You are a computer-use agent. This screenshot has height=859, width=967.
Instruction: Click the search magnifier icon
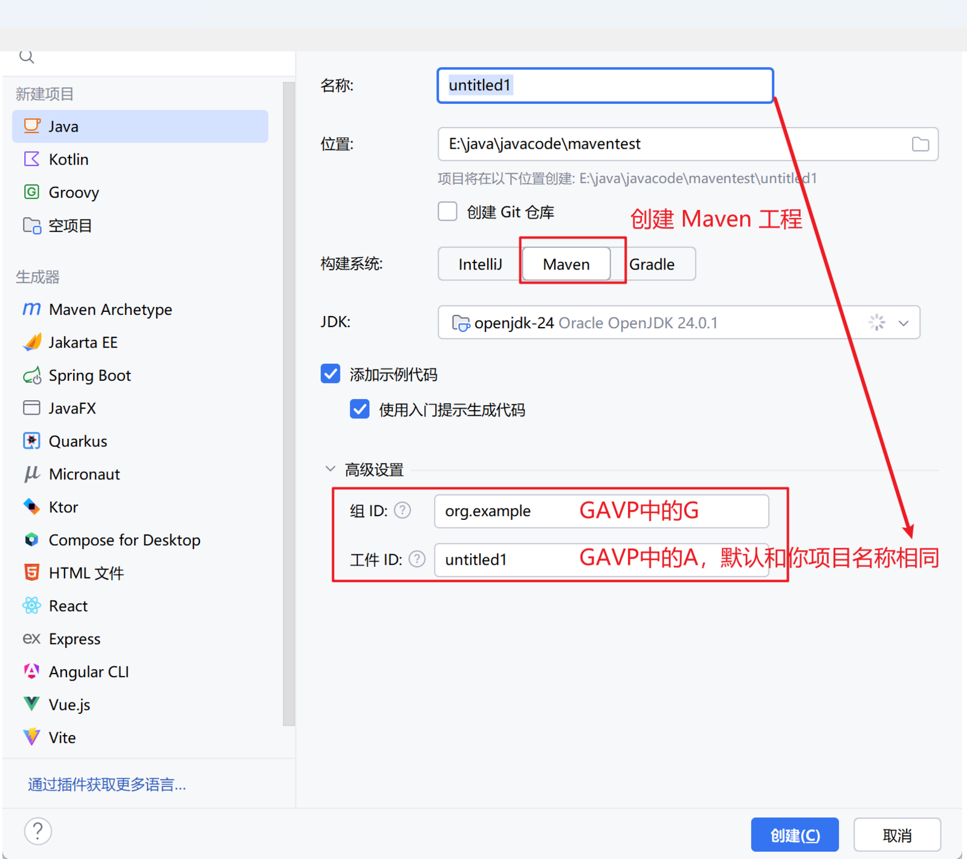(27, 57)
